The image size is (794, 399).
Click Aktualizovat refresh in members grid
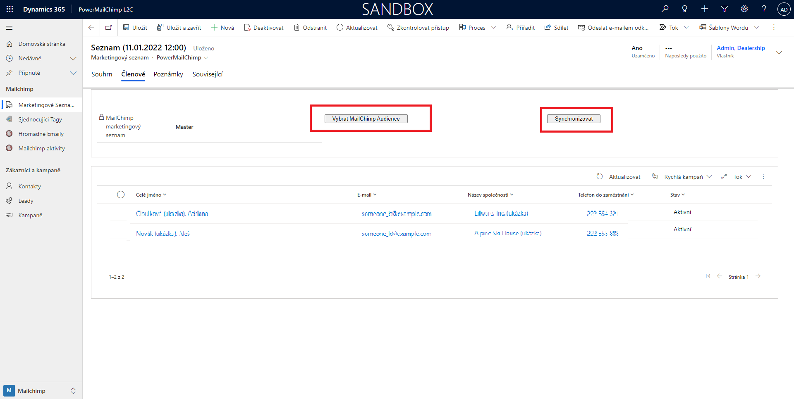(x=619, y=177)
